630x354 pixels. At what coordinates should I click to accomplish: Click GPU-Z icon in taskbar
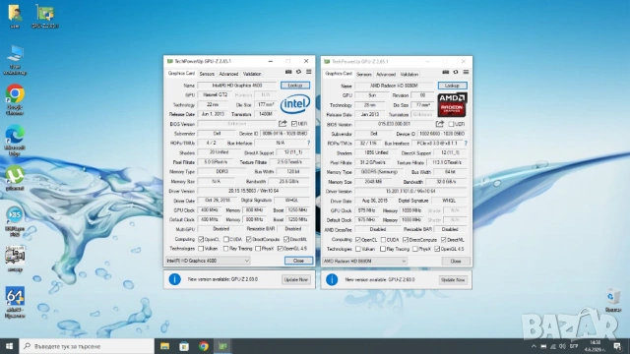click(222, 346)
